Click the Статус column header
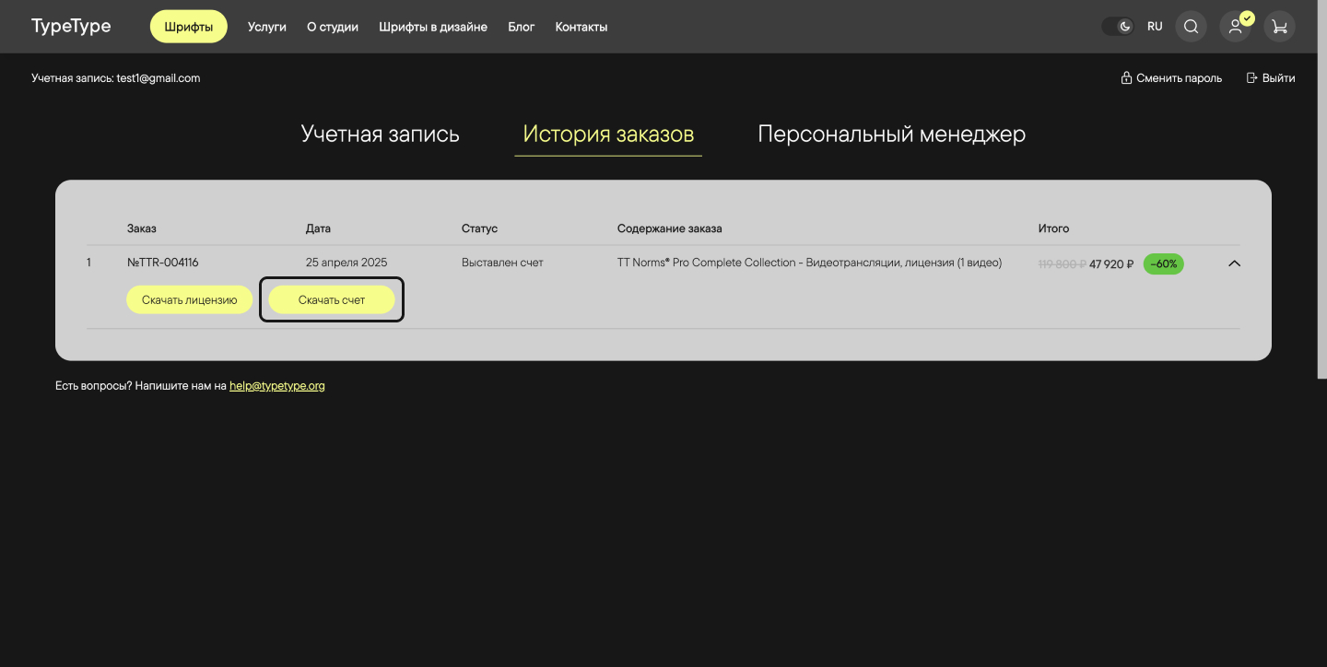1327x667 pixels. point(479,228)
